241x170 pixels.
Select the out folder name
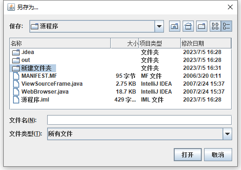pyautogui.click(x=26, y=60)
